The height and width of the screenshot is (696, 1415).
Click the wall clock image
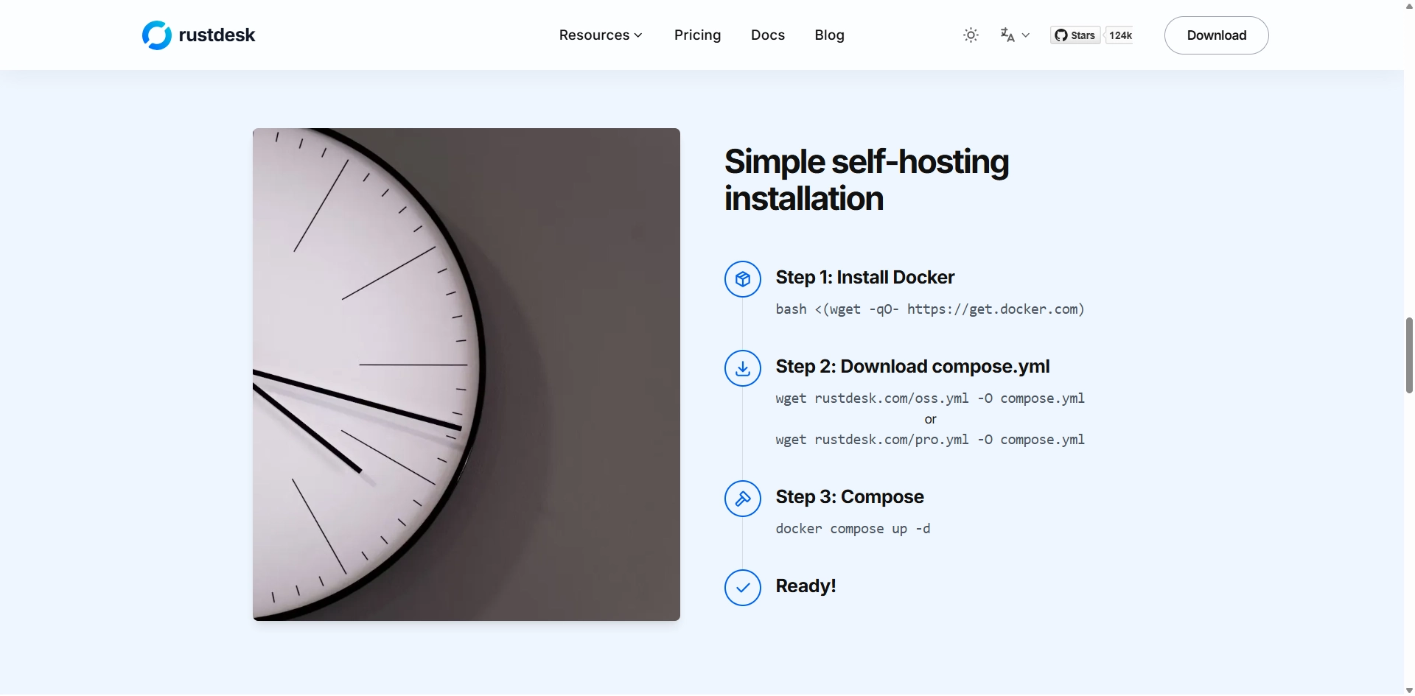(x=466, y=374)
